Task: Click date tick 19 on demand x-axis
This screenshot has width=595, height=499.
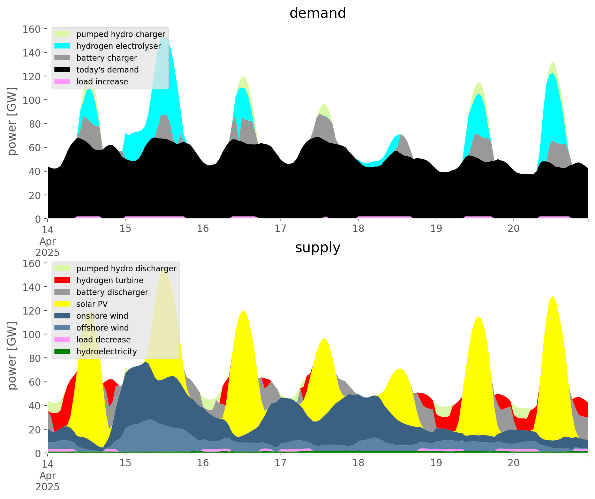Action: point(436,229)
